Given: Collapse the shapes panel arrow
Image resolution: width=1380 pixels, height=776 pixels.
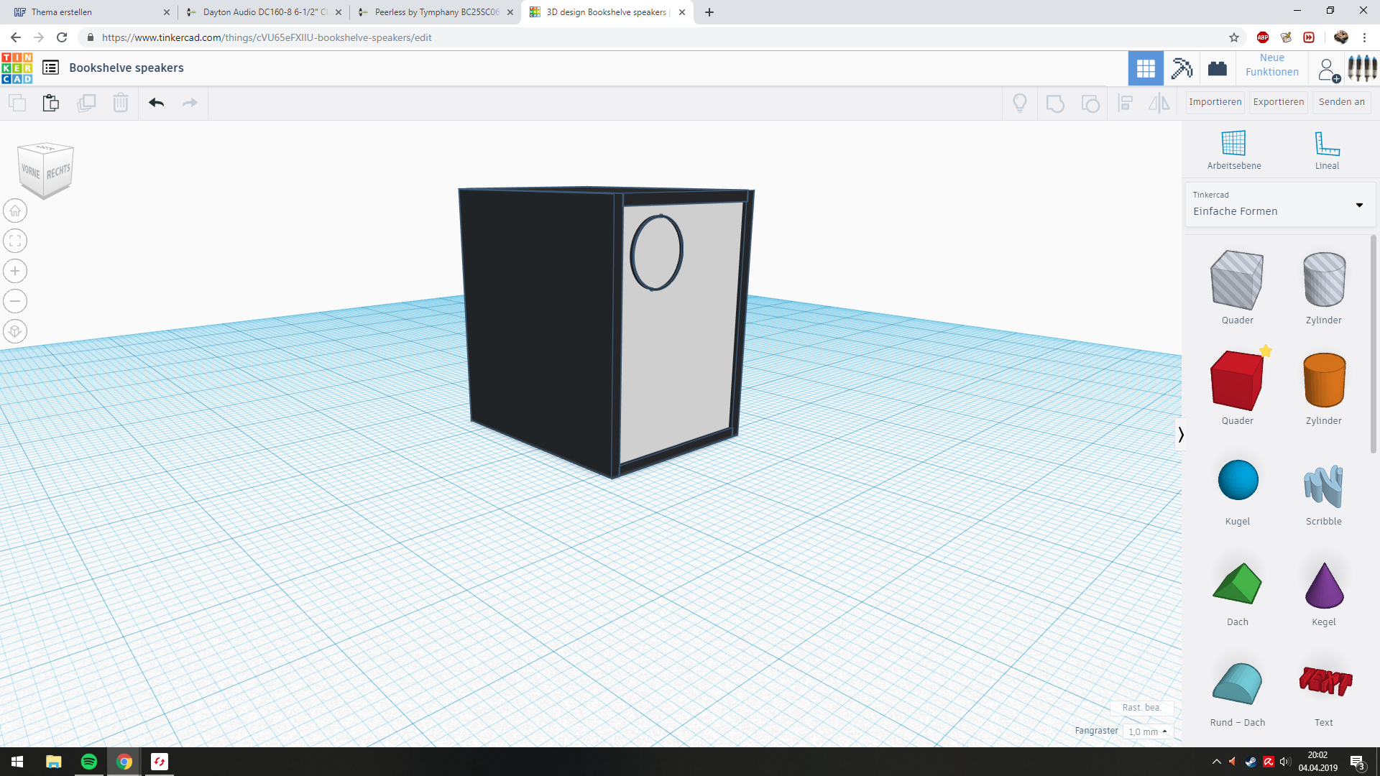Looking at the screenshot, I should [1180, 434].
